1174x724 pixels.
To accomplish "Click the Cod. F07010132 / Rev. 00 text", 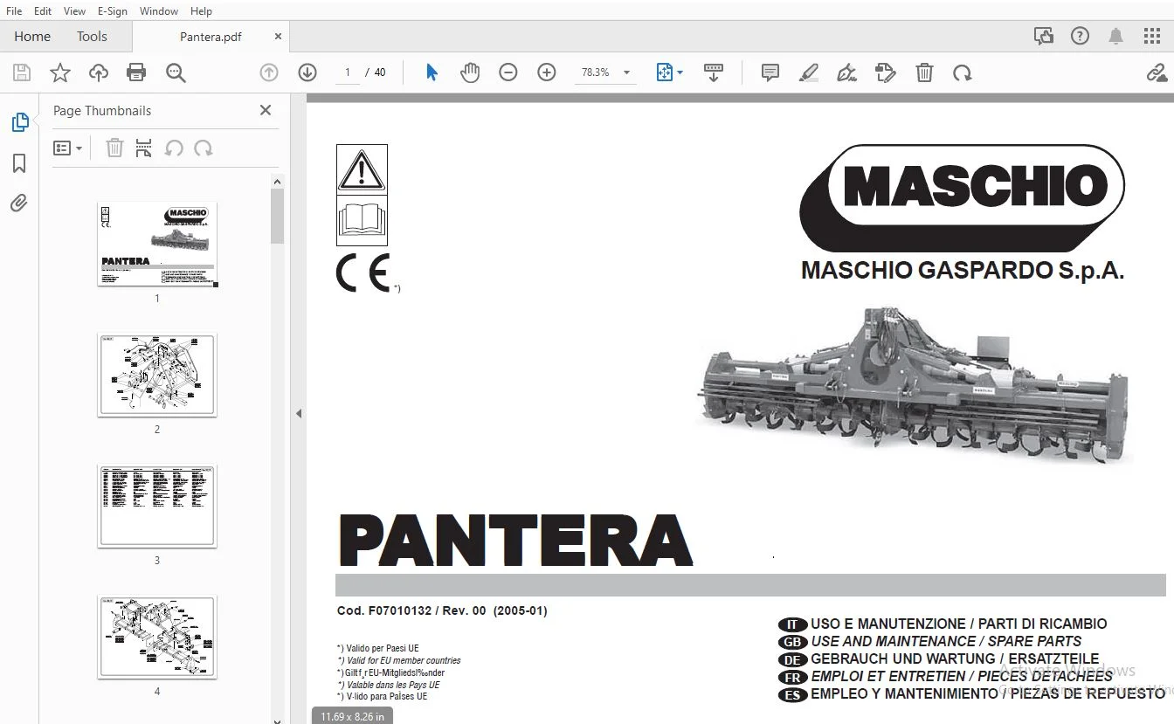I will 442,610.
